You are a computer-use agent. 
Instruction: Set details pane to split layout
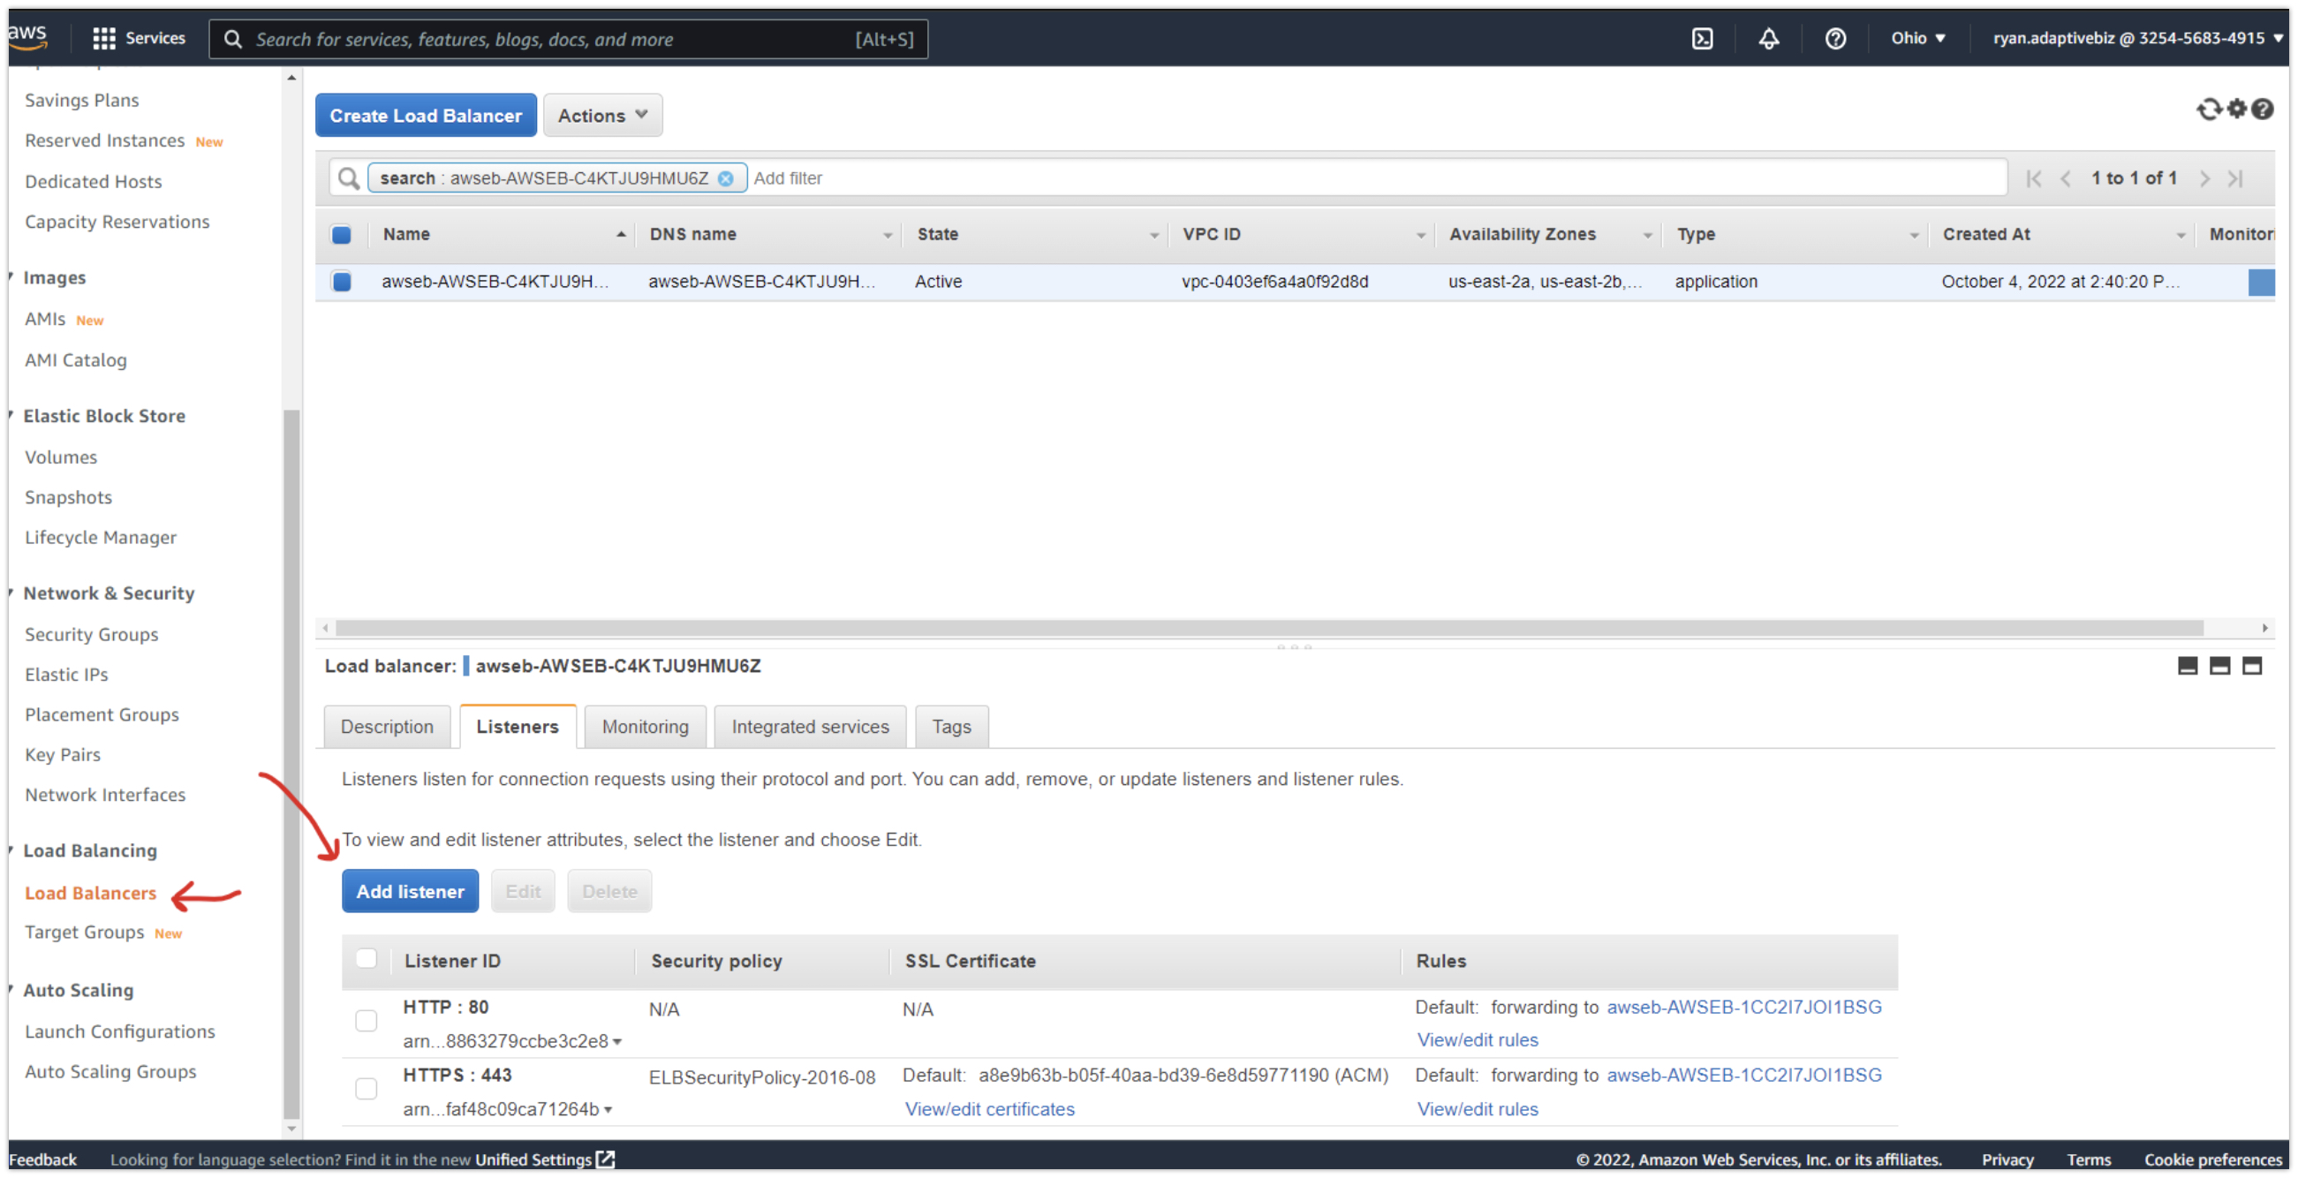[2219, 666]
